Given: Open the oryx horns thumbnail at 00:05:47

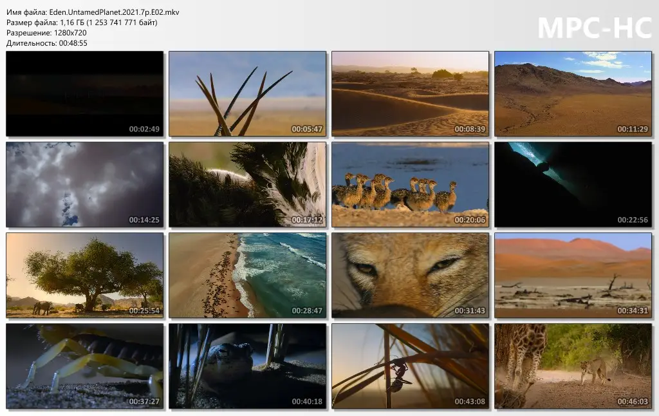Looking at the screenshot, I should click(248, 94).
